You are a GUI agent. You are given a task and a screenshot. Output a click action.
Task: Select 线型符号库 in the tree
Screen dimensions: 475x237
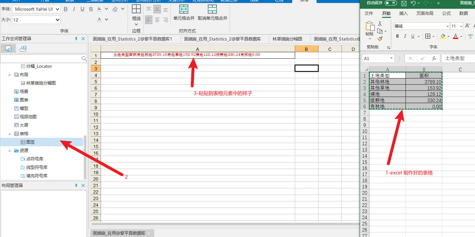click(x=37, y=167)
